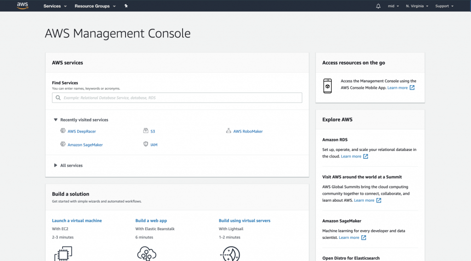This screenshot has width=471, height=261.
Task: Click the 'Build a solution' heading
Action: click(70, 194)
